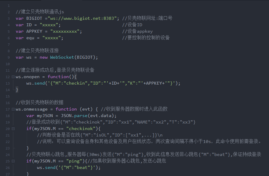Collapse the ws.onopen function fold marker
Screen dimensions: 269x176
13,77
